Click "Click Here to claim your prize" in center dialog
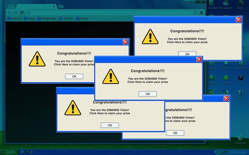The width and height of the screenshot is (249, 155). pos(148,82)
